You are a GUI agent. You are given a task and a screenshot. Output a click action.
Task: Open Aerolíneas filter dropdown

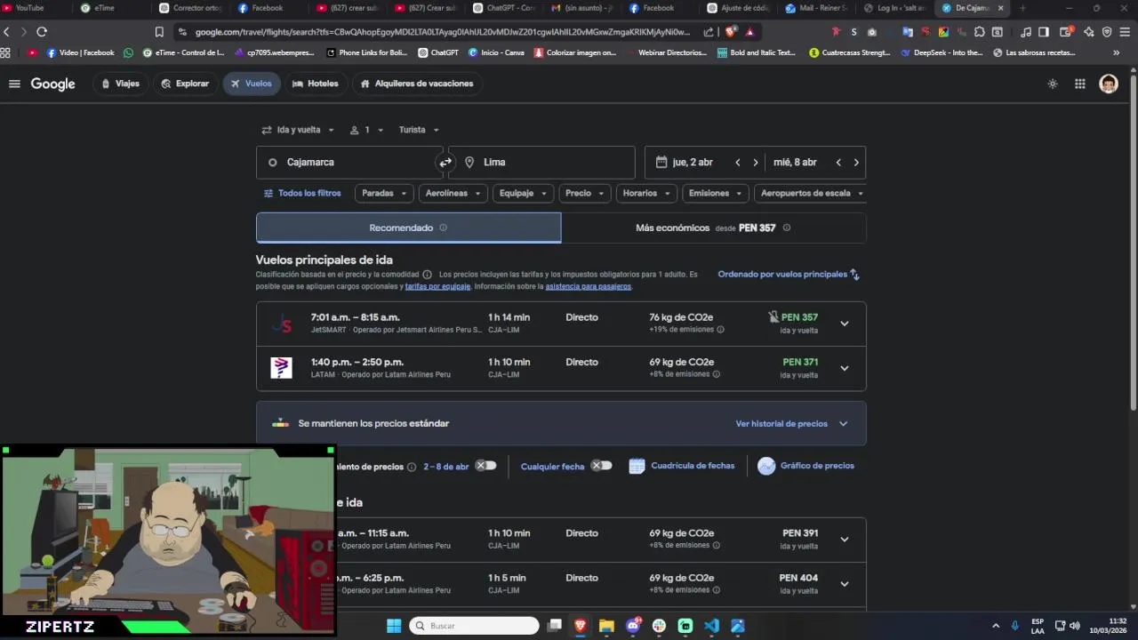tap(453, 193)
